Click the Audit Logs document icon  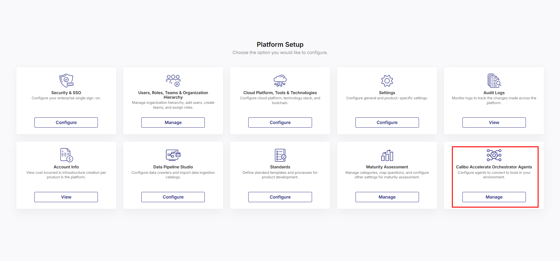494,81
